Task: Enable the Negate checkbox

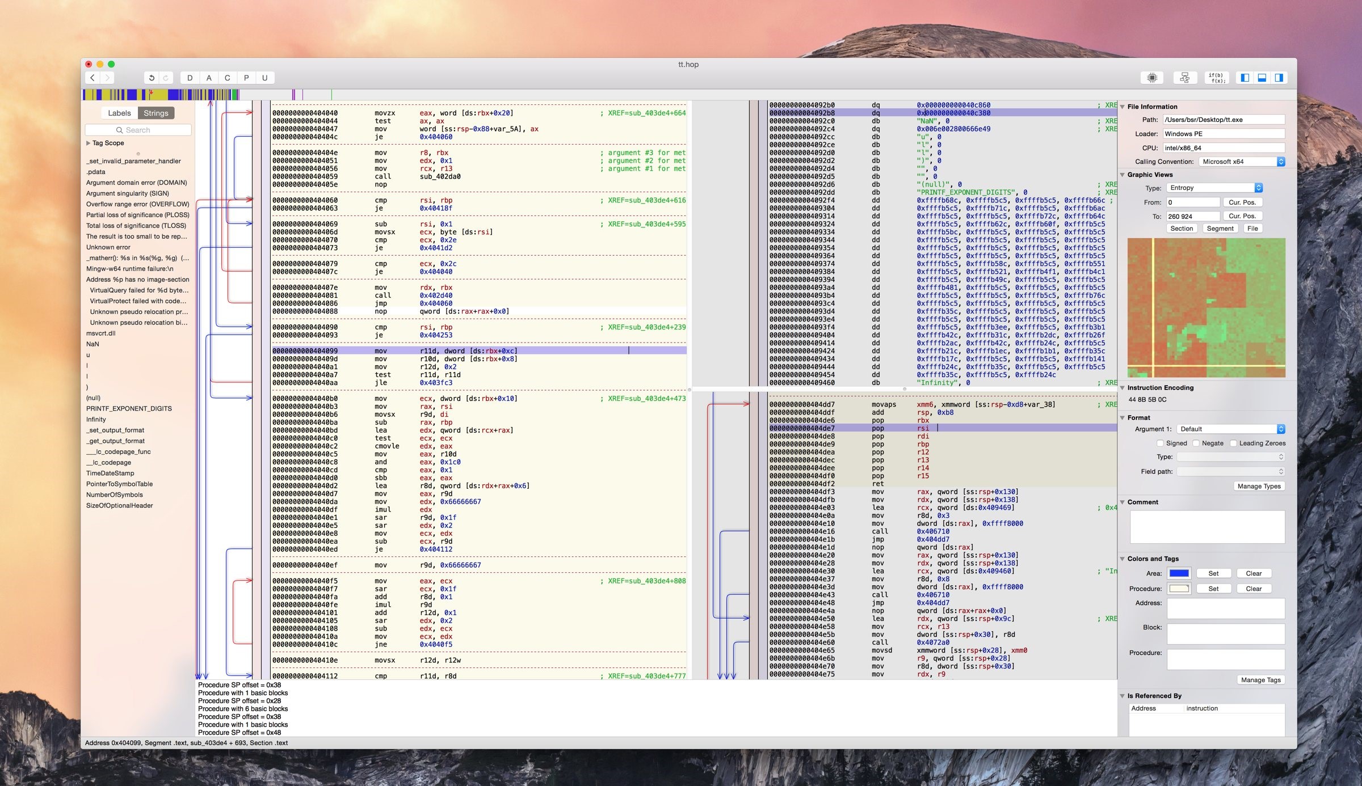Action: tap(1196, 443)
